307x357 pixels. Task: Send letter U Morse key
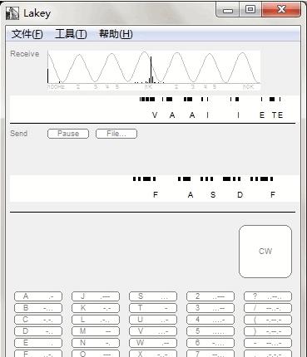(x=153, y=320)
